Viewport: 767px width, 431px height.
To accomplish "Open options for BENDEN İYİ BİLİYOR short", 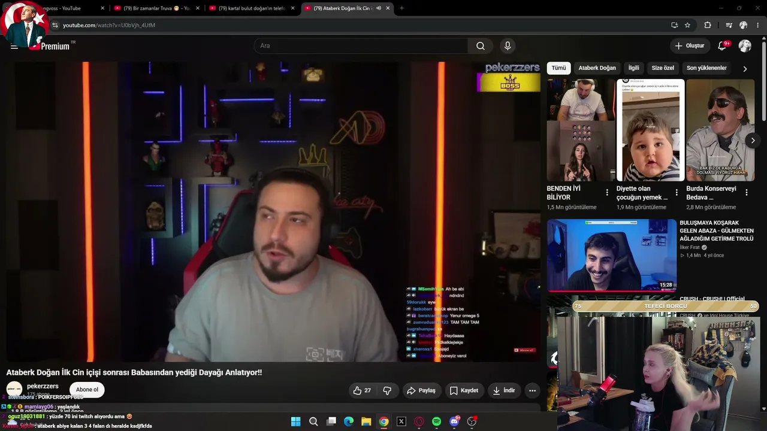I will click(x=607, y=193).
